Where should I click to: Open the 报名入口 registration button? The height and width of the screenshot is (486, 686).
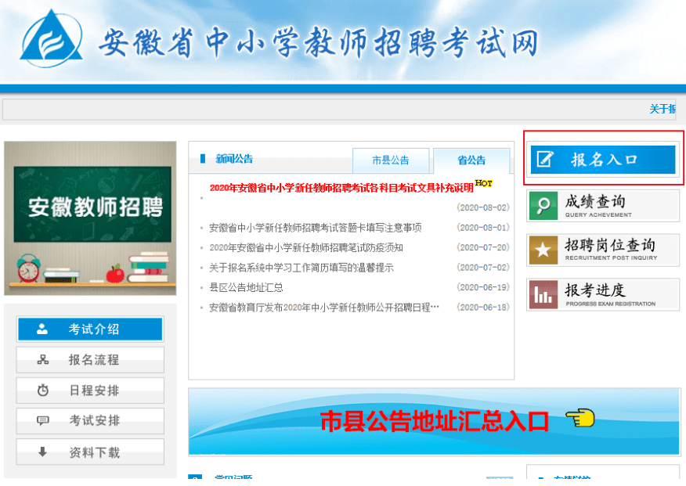(603, 160)
